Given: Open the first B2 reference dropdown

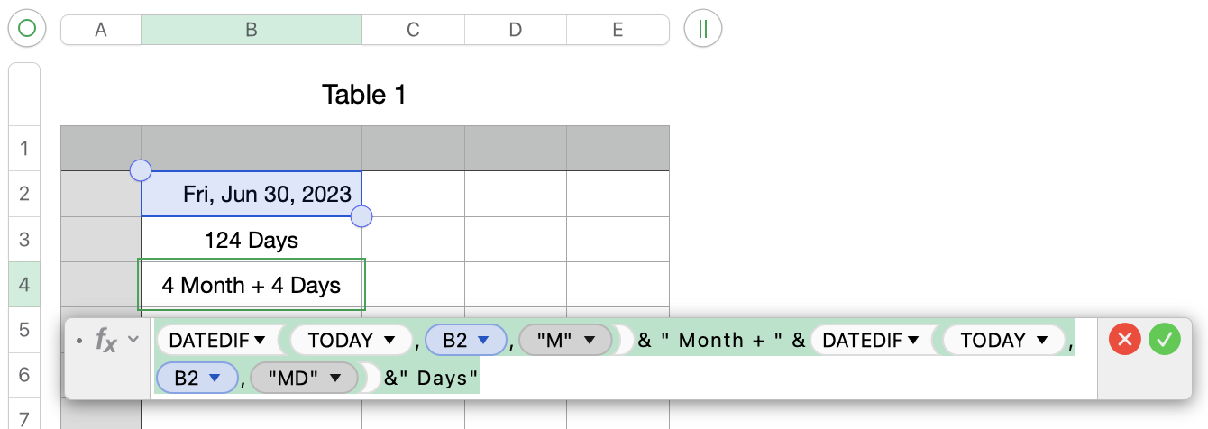Looking at the screenshot, I should coord(483,341).
